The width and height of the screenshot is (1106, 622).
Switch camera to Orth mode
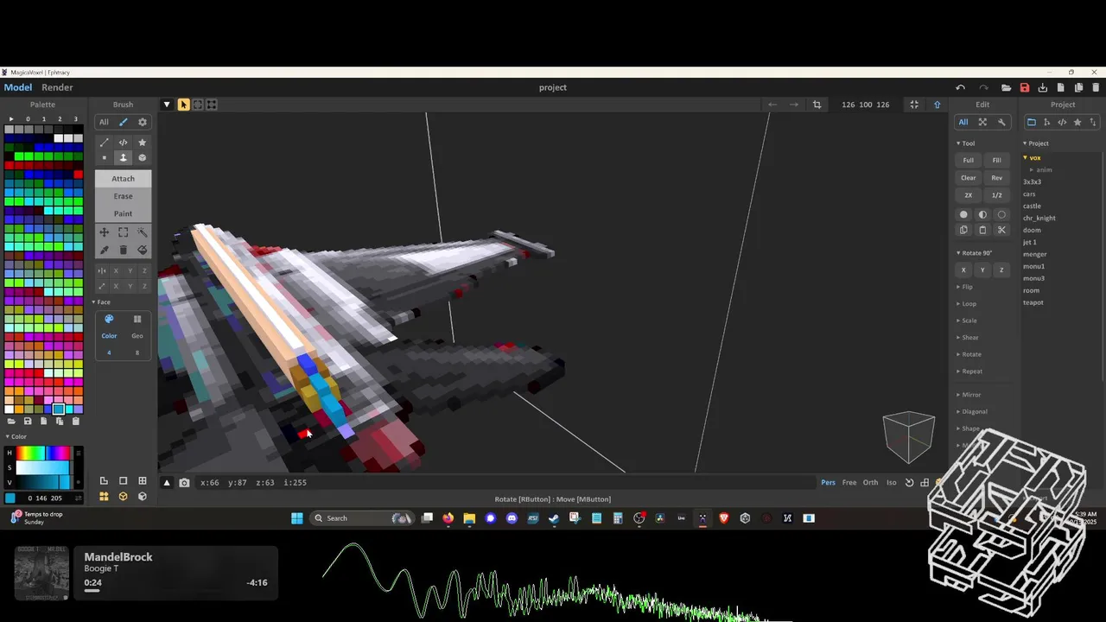coord(870,482)
